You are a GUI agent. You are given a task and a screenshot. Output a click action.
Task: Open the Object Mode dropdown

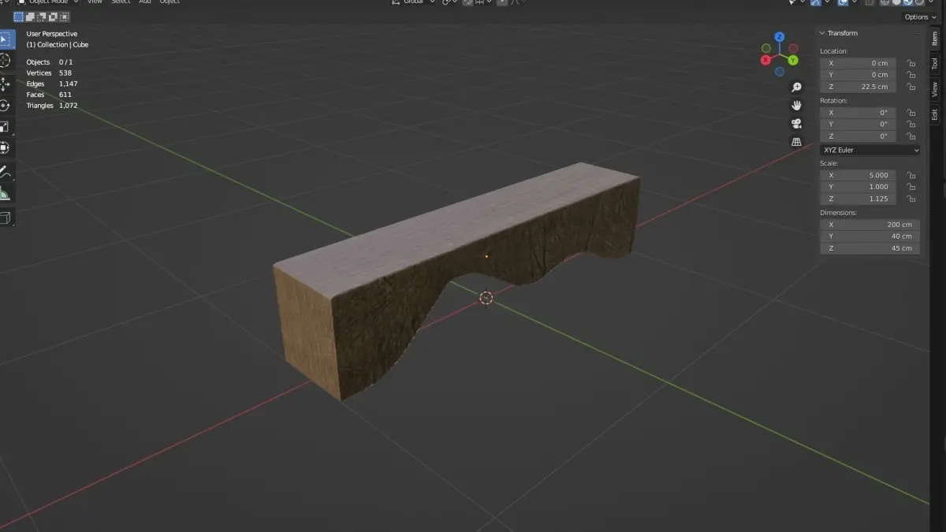click(x=49, y=2)
